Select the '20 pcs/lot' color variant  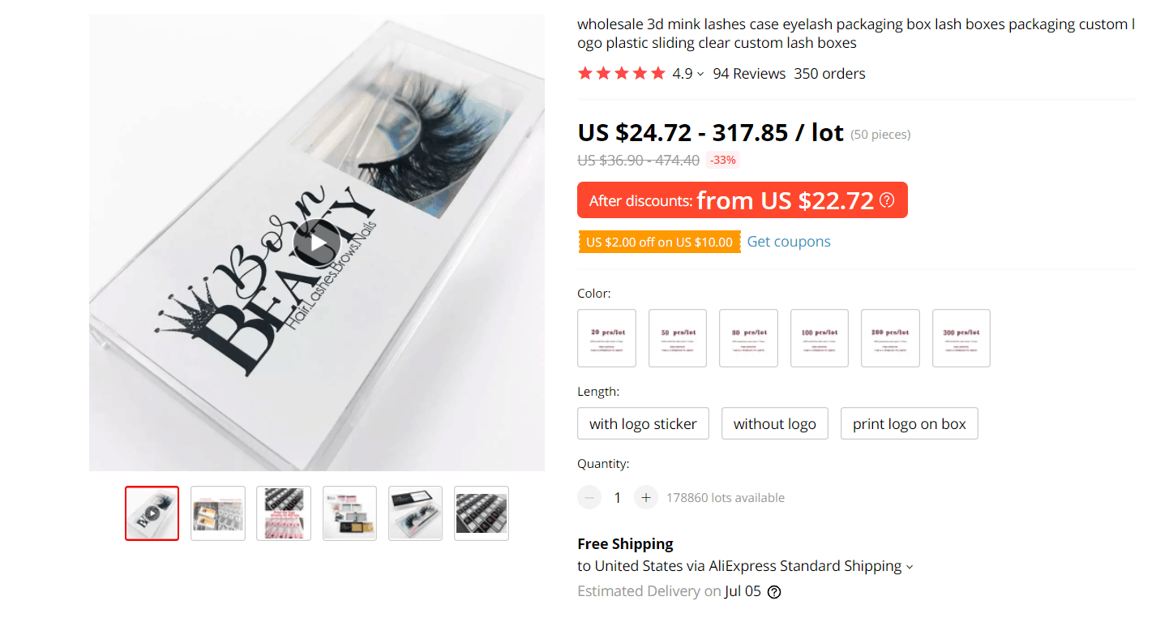click(x=606, y=337)
